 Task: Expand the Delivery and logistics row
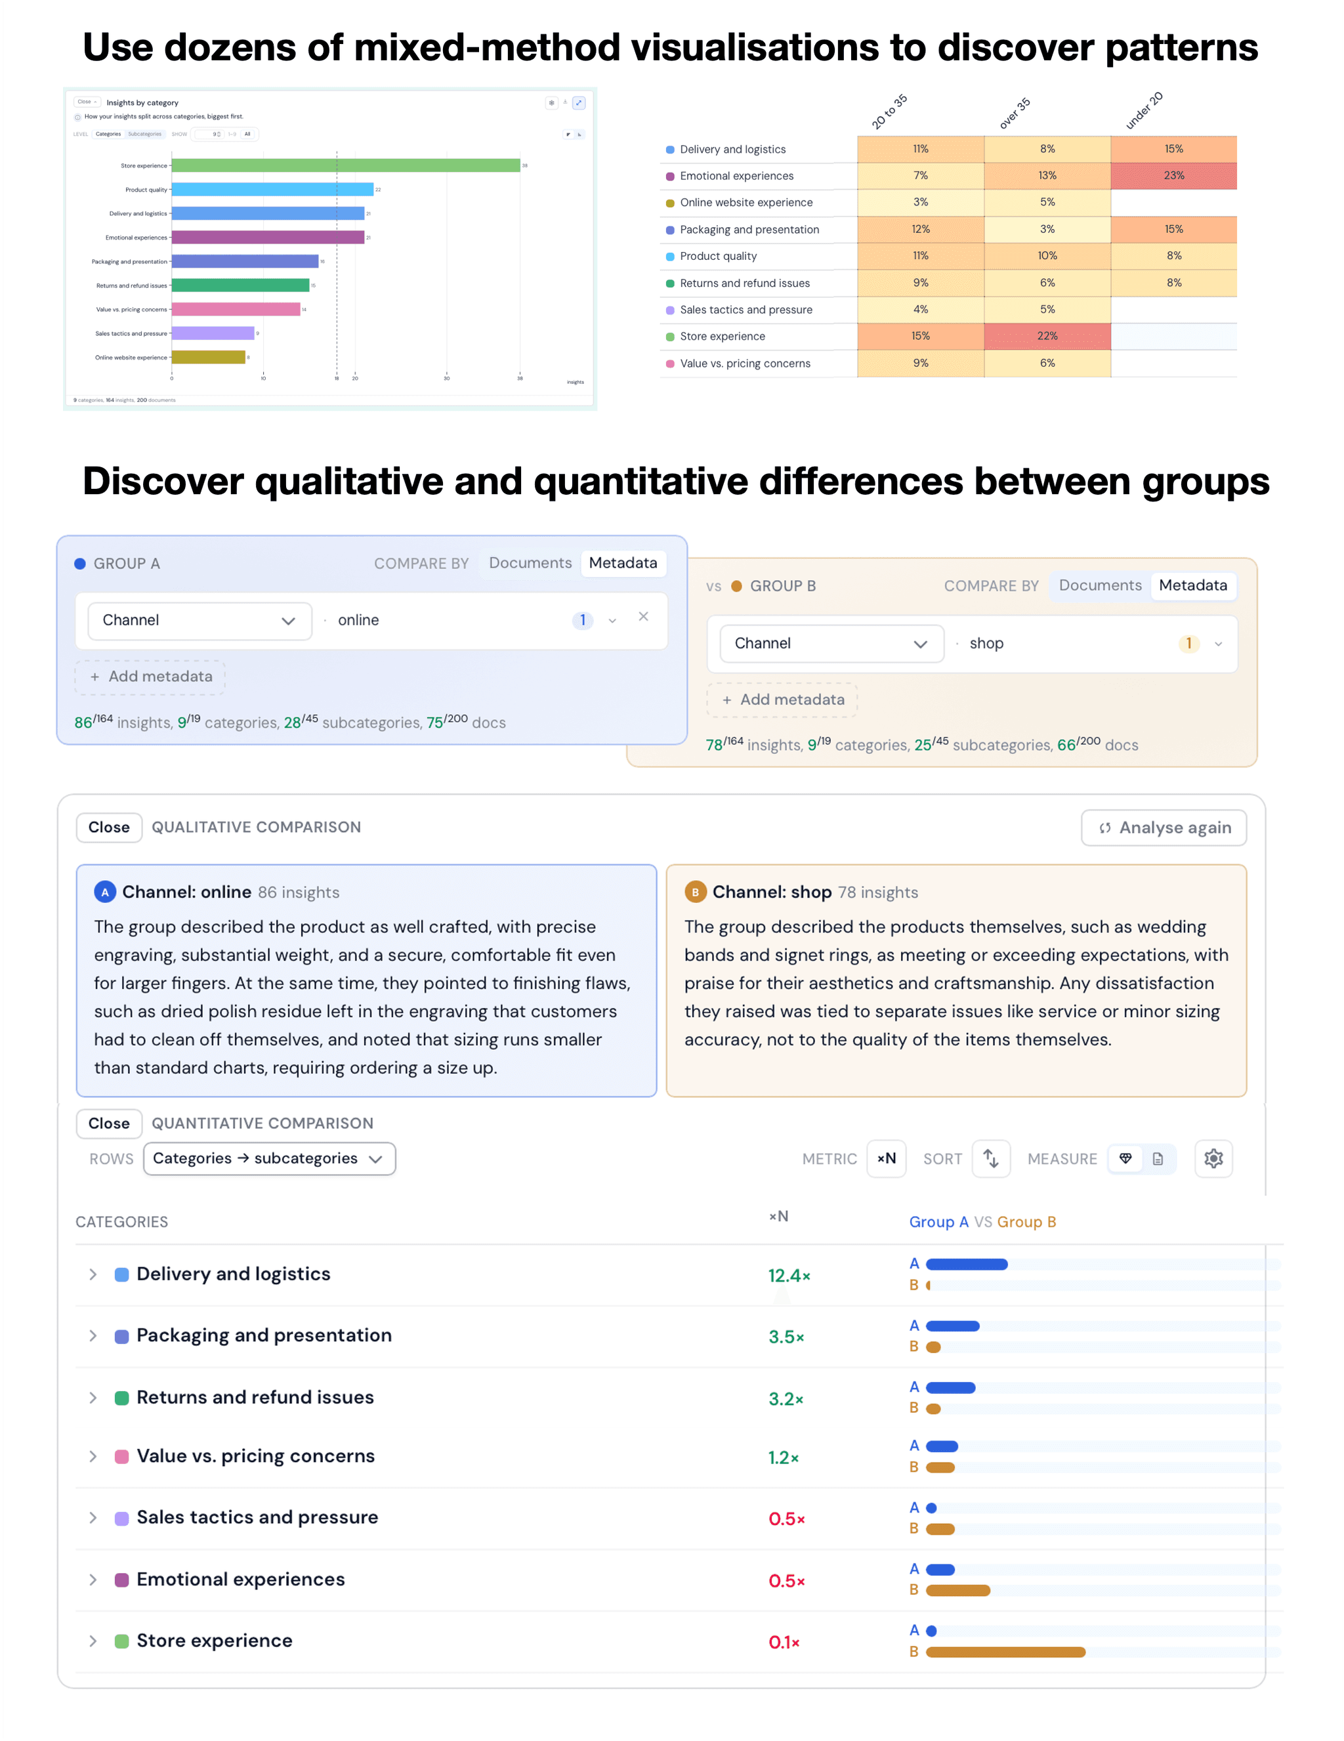(93, 1274)
